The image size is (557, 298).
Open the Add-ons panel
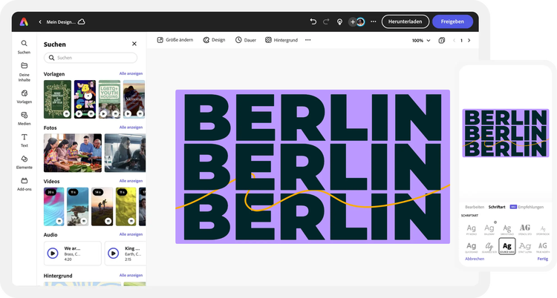pyautogui.click(x=25, y=183)
